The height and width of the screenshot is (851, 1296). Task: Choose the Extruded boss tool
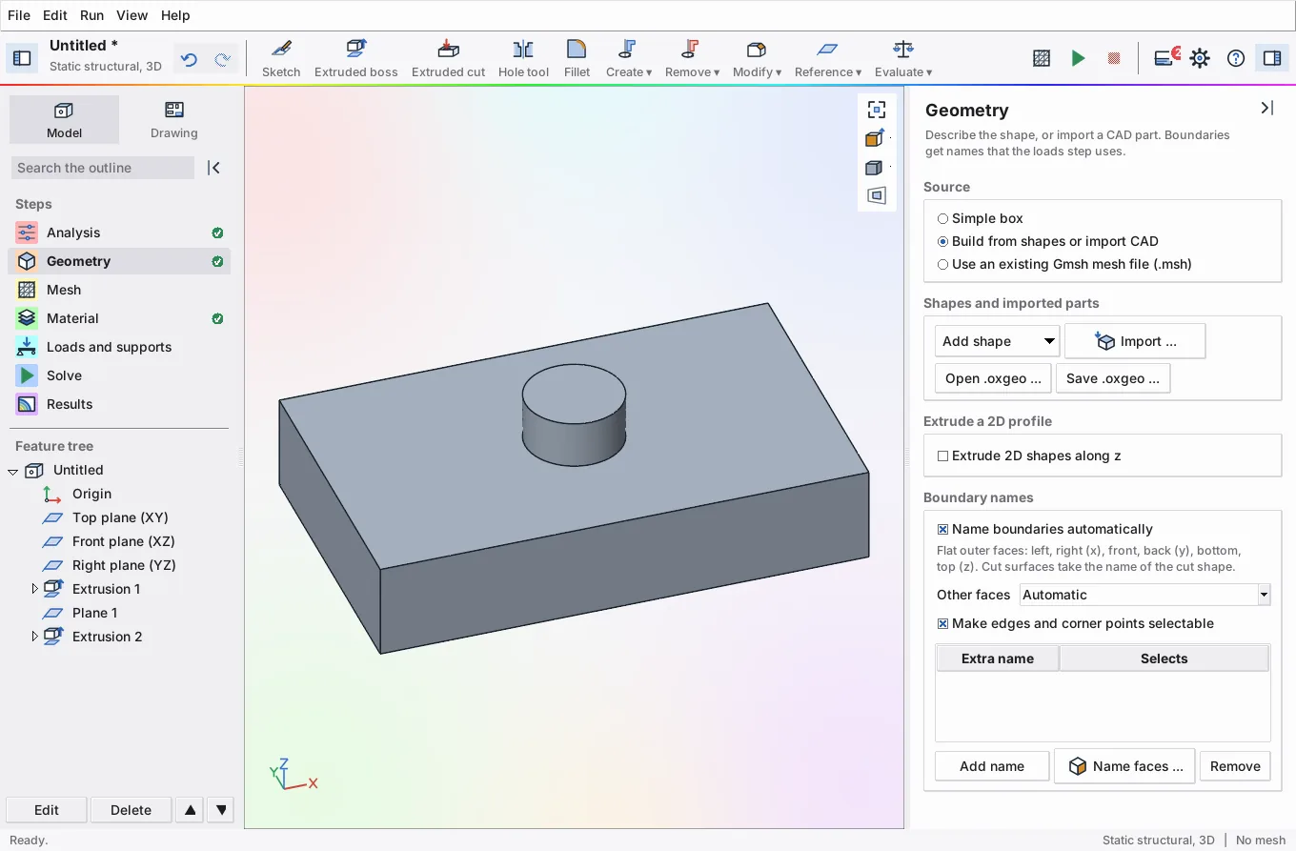click(356, 58)
